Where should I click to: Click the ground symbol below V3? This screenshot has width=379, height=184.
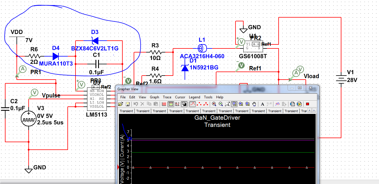pyautogui.click(x=28, y=170)
